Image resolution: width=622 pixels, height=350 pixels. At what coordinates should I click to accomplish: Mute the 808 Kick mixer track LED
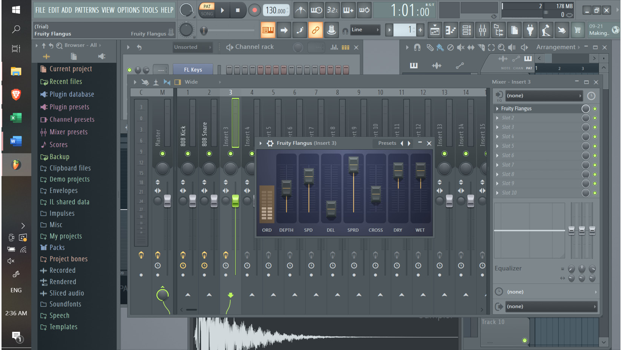pyautogui.click(x=188, y=154)
